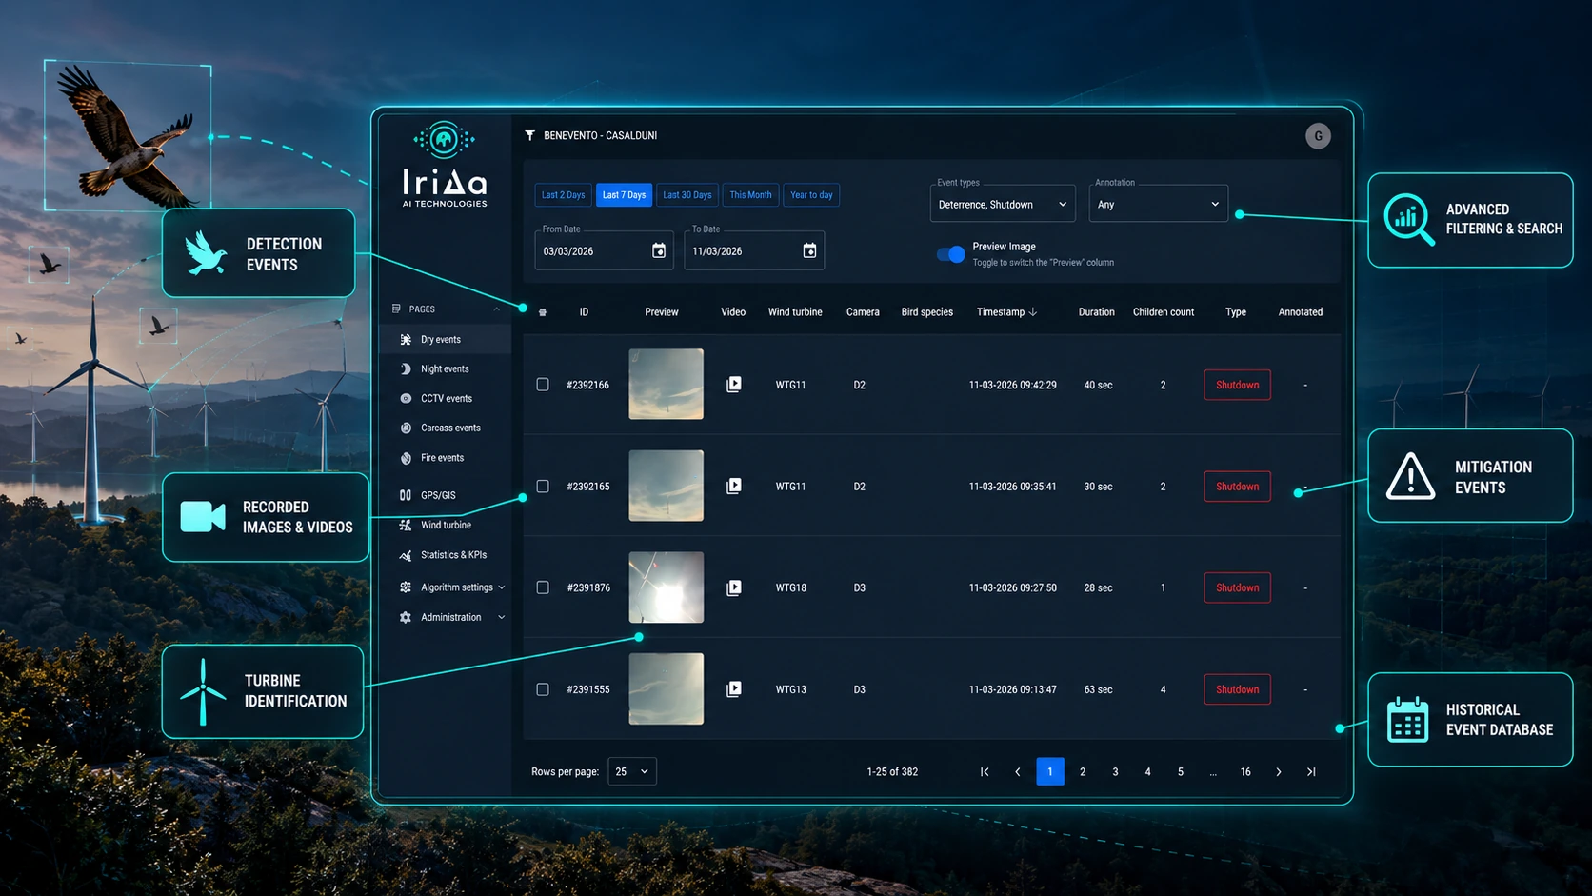Collapse the Pages section

(496, 309)
